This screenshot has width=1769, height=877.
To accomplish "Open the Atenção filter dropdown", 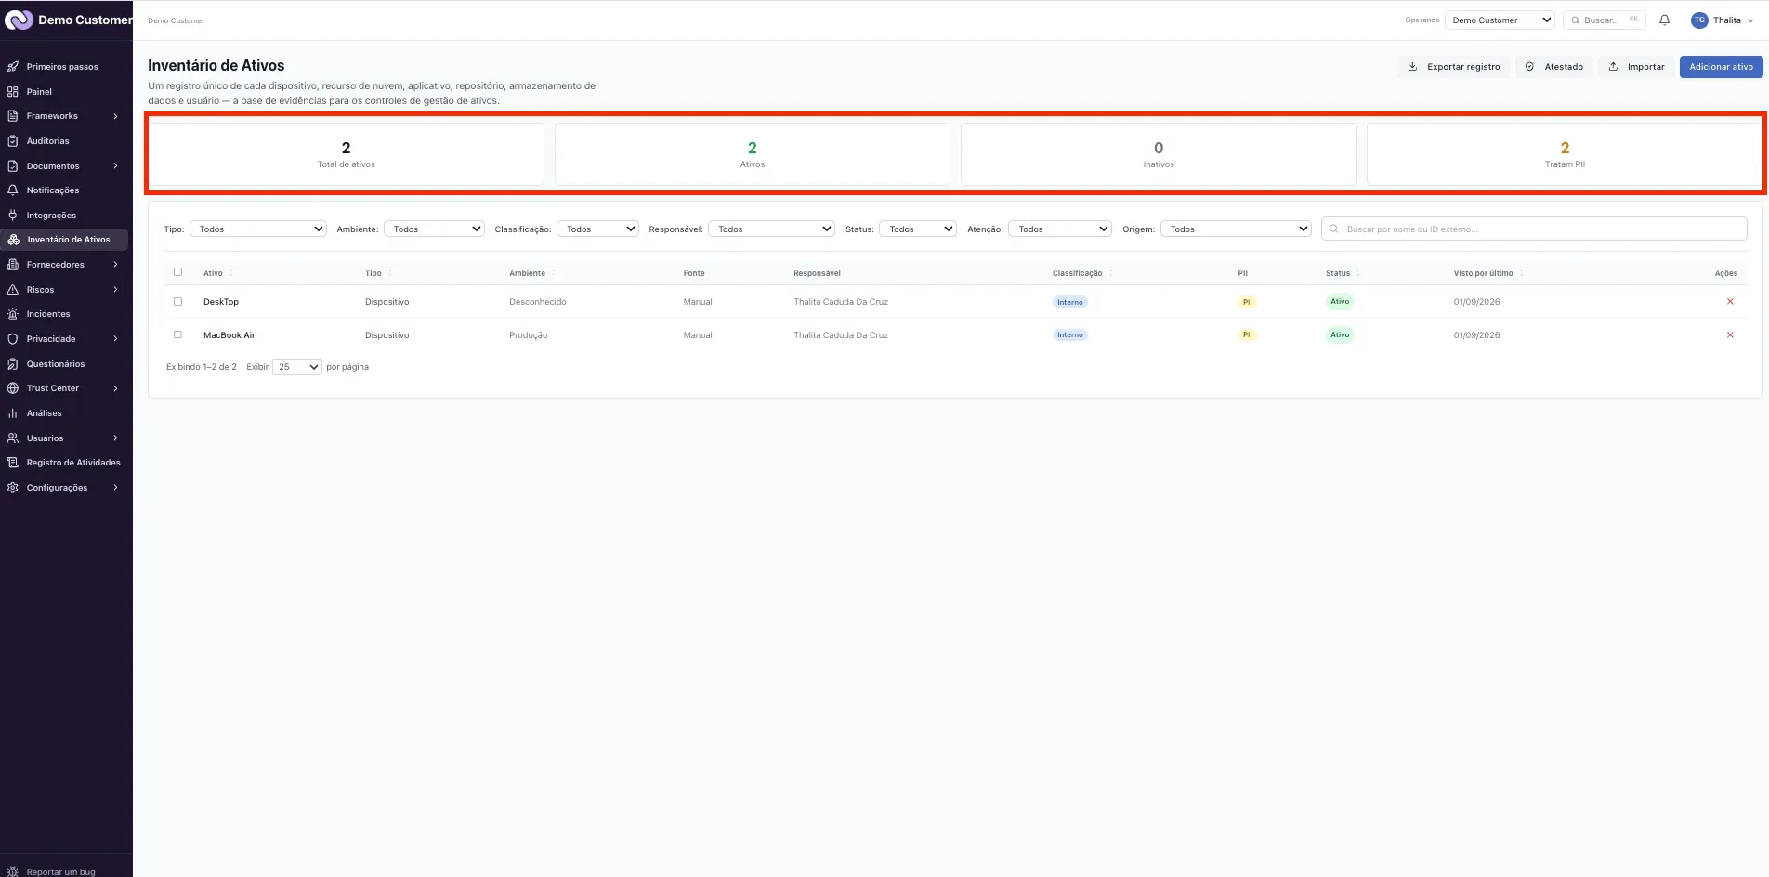I will click(x=1060, y=229).
